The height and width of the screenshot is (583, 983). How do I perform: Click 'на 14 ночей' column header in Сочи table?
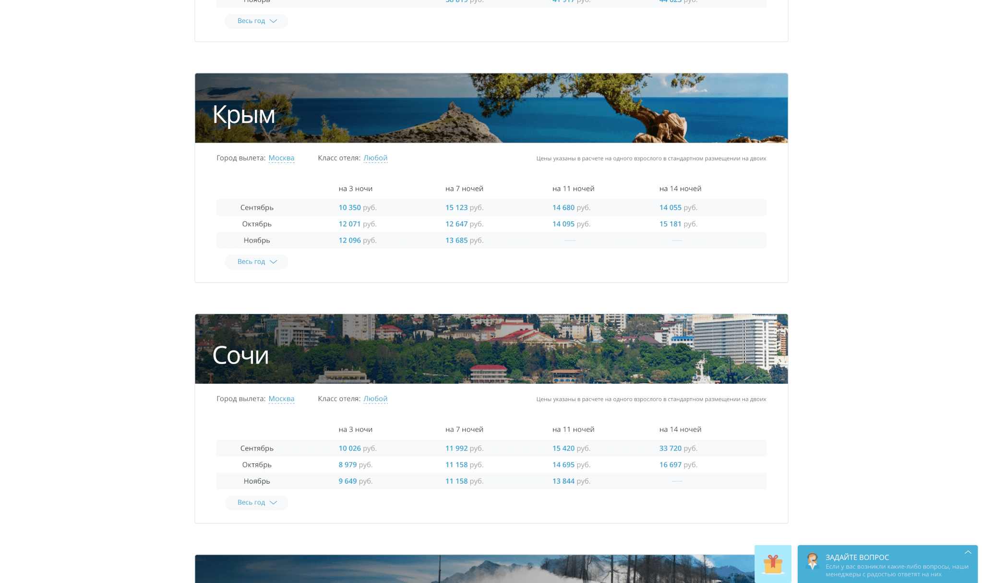pyautogui.click(x=681, y=429)
